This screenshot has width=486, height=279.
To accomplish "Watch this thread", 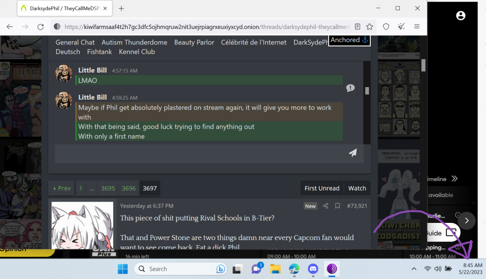I will coord(357,188).
